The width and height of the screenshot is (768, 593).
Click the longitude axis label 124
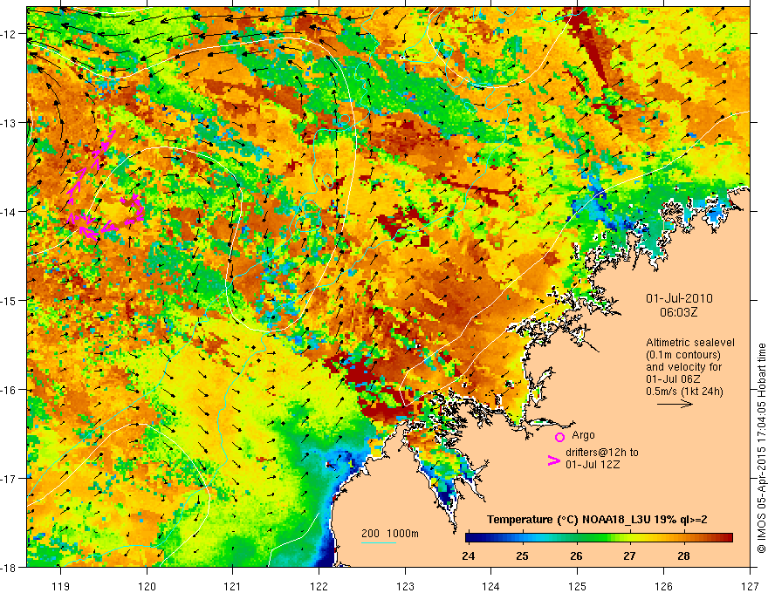[x=491, y=586]
